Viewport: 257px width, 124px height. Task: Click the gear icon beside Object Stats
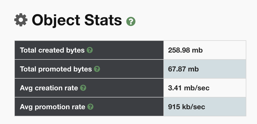[x=21, y=20]
